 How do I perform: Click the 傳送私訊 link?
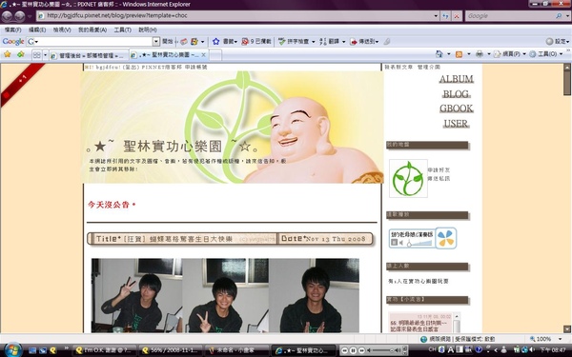click(x=439, y=179)
